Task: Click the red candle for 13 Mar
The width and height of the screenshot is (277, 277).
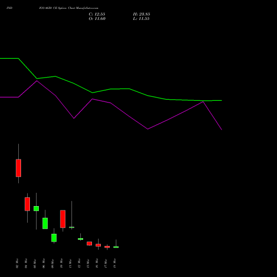Action: pyautogui.click(x=89, y=243)
